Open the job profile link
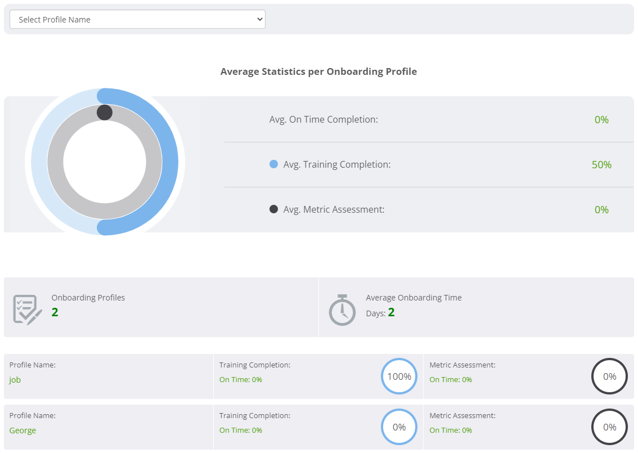This screenshot has height=453, width=638. tap(15, 380)
